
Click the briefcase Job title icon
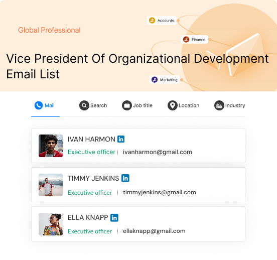(127, 105)
